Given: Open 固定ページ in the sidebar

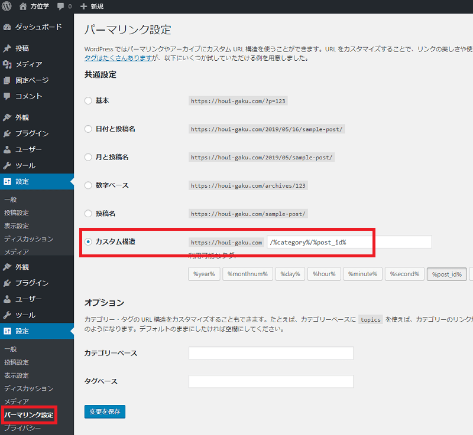Looking at the screenshot, I should pos(32,80).
